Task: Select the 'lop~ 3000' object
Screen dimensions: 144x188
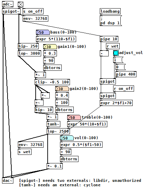Action: click(x=29, y=53)
